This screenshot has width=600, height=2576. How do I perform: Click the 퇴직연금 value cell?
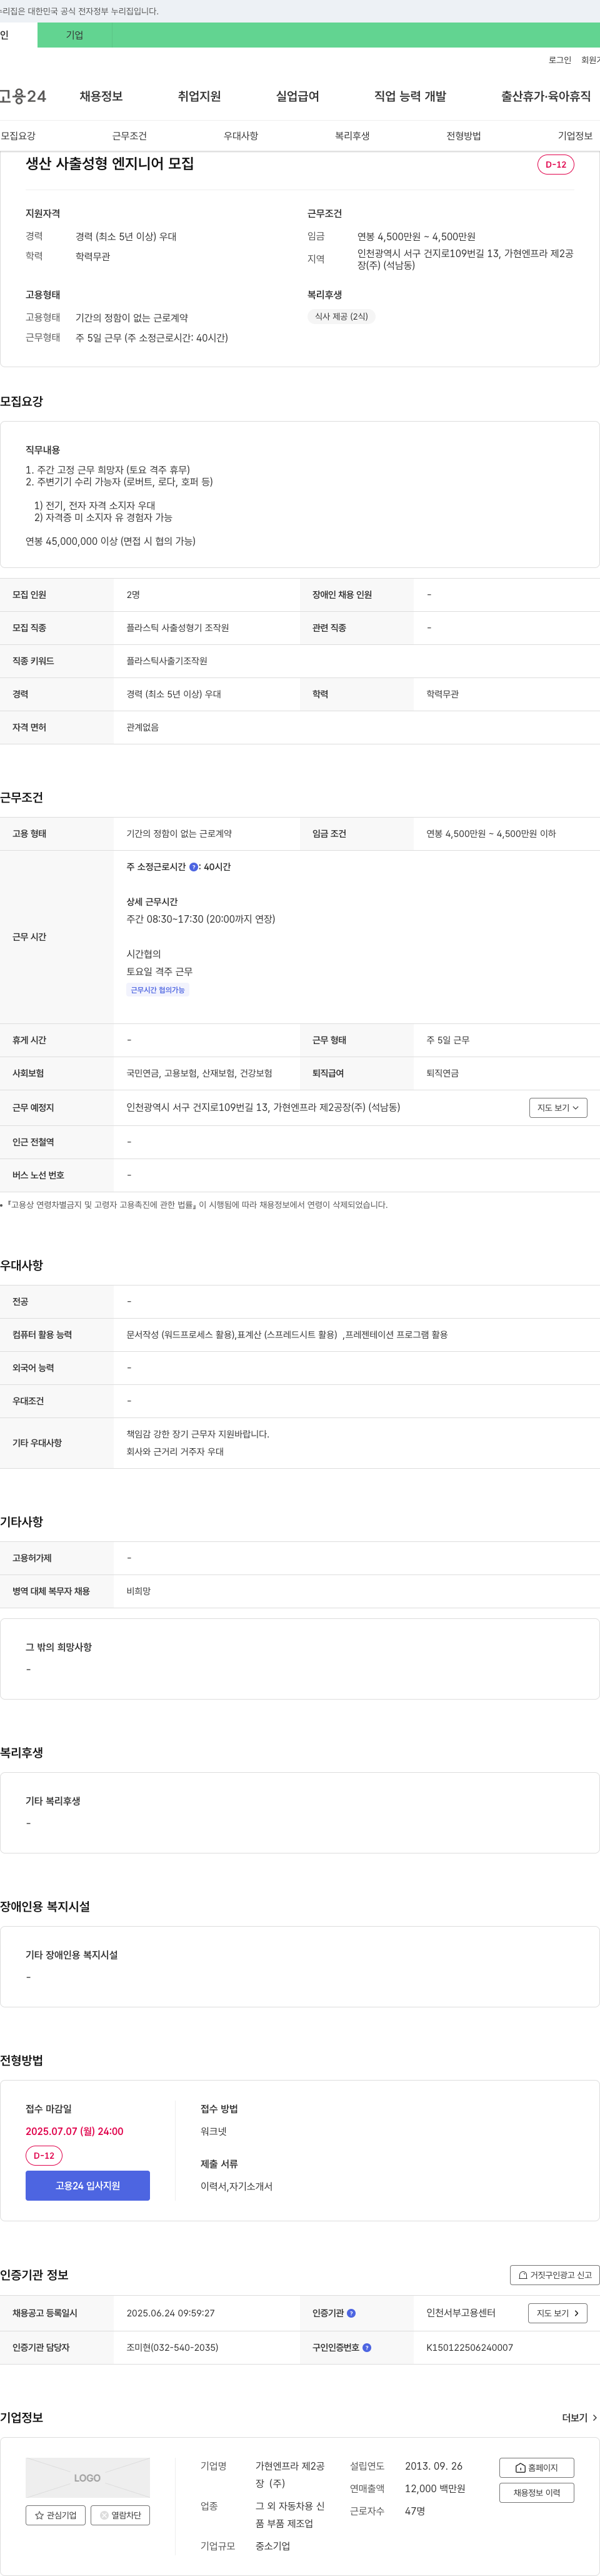pos(442,1073)
